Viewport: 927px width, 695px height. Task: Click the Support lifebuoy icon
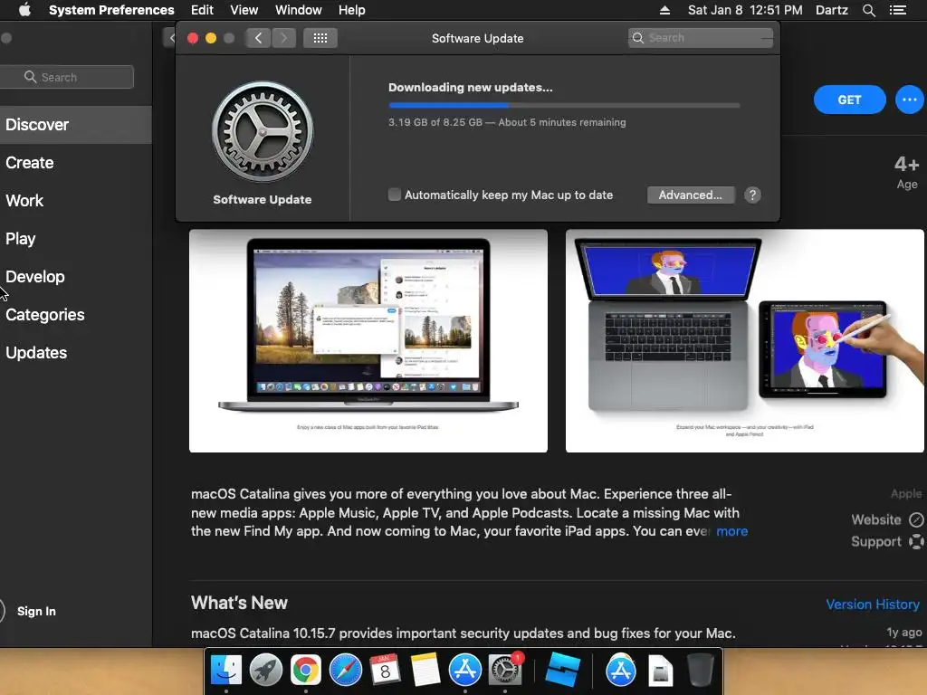(x=916, y=541)
